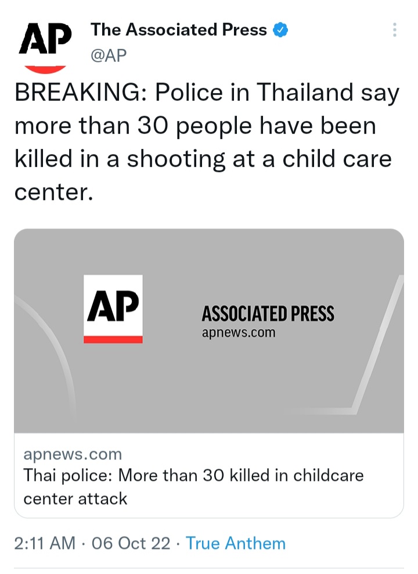Image resolution: width=418 pixels, height=574 pixels.
Task: Open the three-dot more options menu
Action: pyautogui.click(x=394, y=30)
